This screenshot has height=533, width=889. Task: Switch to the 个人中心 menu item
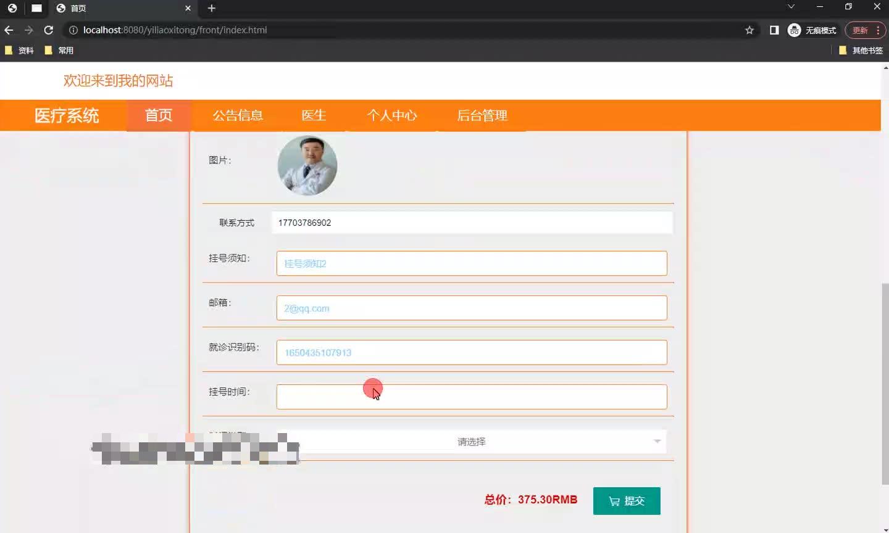click(392, 115)
